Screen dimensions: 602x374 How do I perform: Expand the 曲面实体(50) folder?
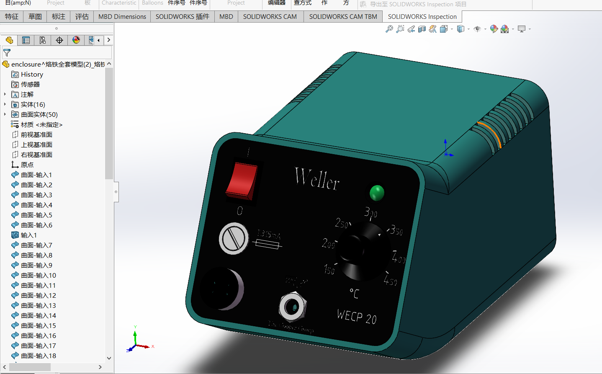pyautogui.click(x=5, y=115)
